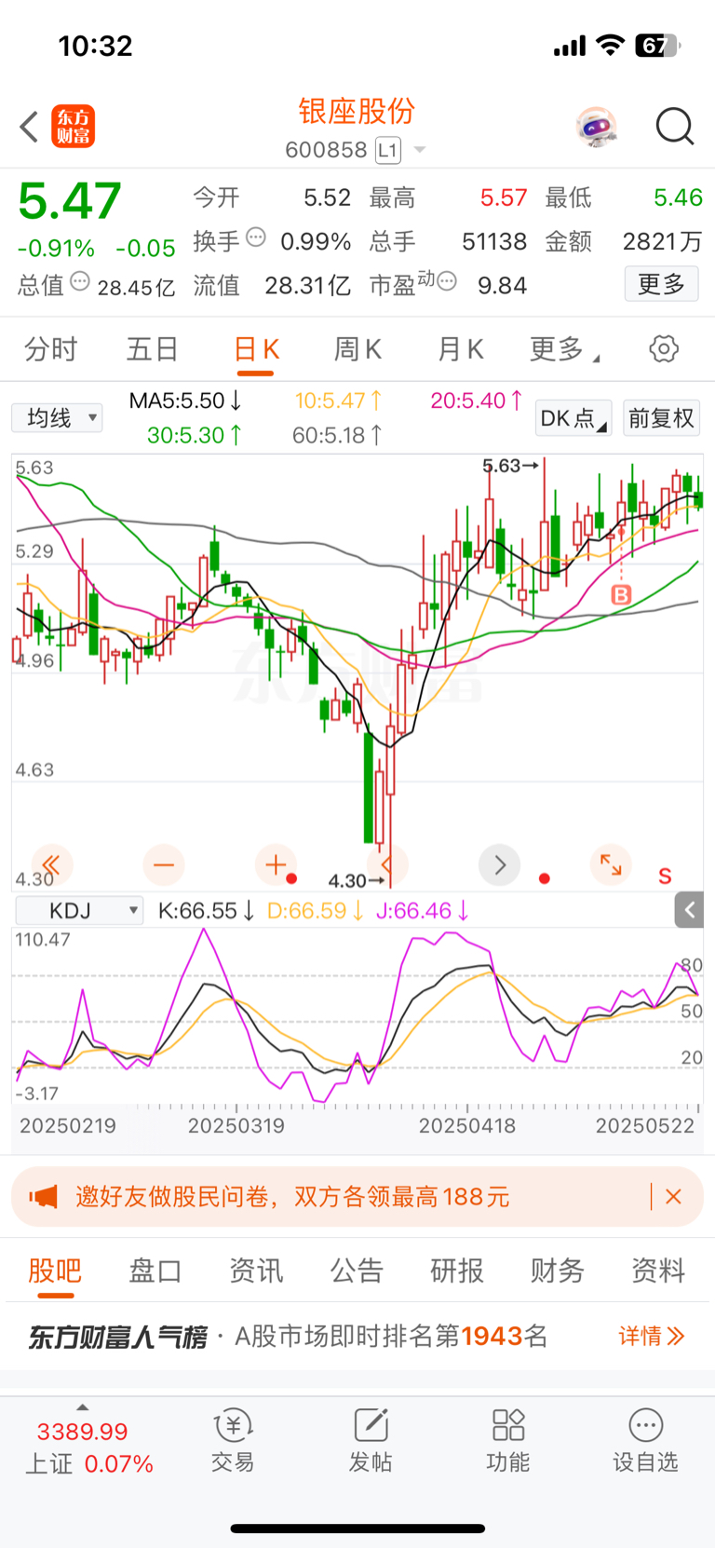
Task: Open the DK点 dropdown
Action: tap(573, 418)
